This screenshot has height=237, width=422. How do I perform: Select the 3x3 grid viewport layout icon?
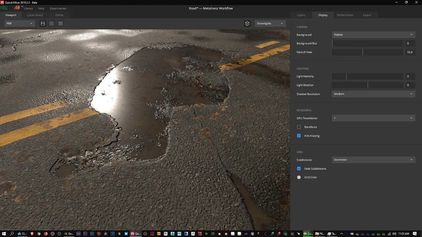pyautogui.click(x=60, y=23)
